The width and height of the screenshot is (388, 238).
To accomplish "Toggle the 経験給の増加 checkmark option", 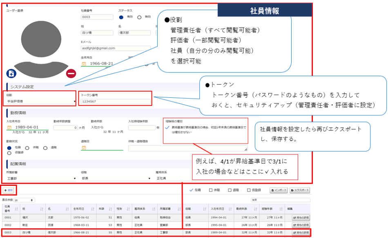I will tap(167, 128).
